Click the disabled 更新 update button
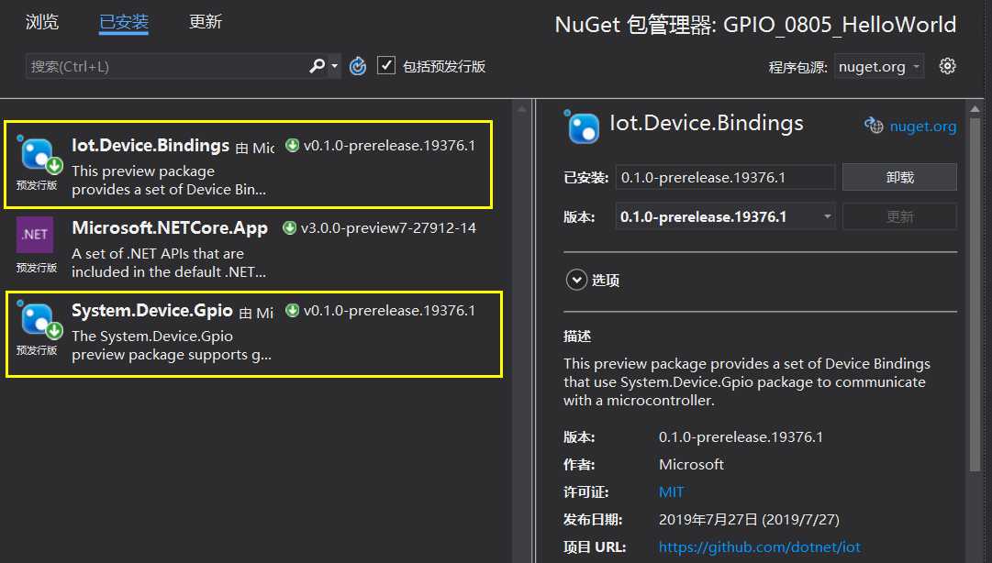 pos(899,216)
